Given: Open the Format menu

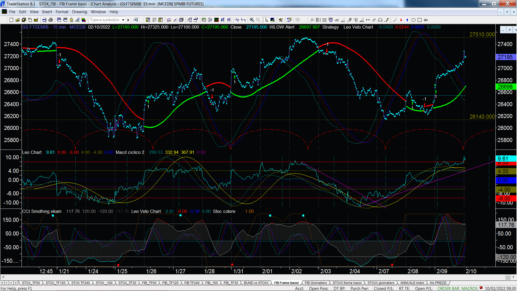Looking at the screenshot, I should pyautogui.click(x=62, y=12).
